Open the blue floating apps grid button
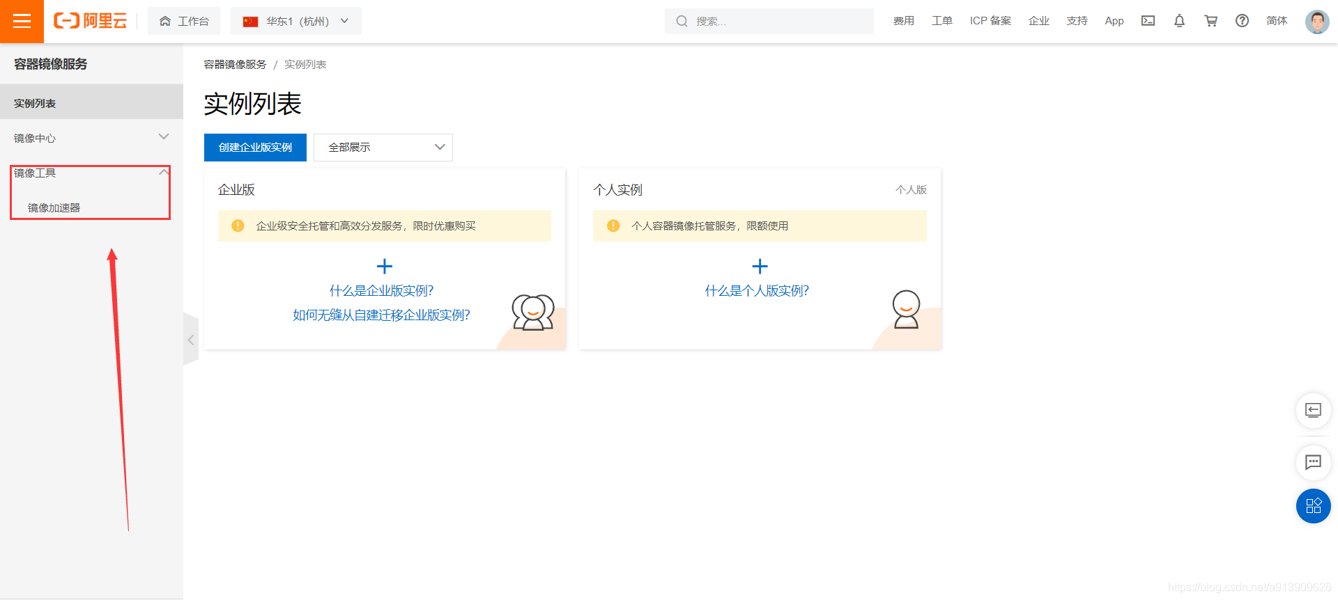This screenshot has height=600, width=1338. click(1314, 506)
